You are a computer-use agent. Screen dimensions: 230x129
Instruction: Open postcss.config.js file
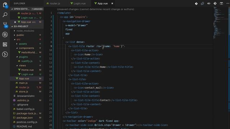pyautogui.click(x=27, y=122)
